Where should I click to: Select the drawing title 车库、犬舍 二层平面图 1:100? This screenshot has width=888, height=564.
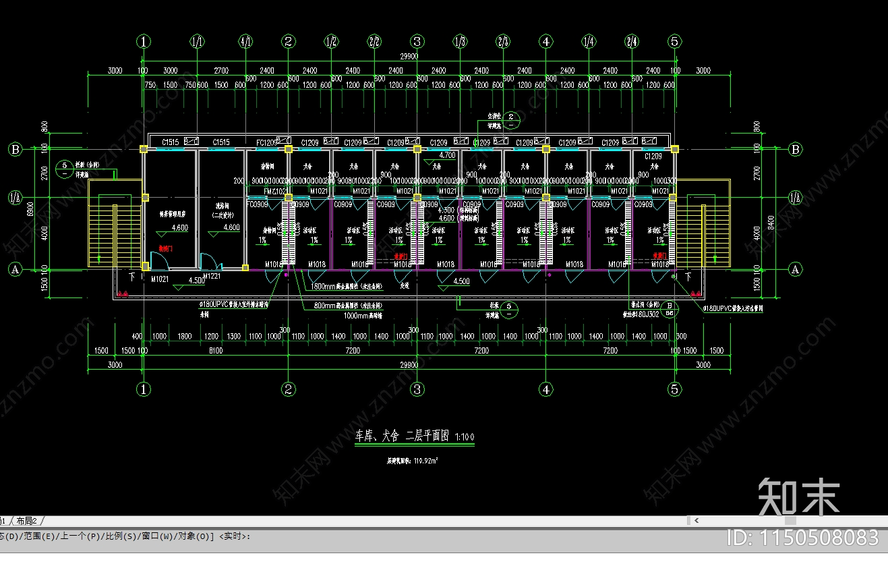415,436
